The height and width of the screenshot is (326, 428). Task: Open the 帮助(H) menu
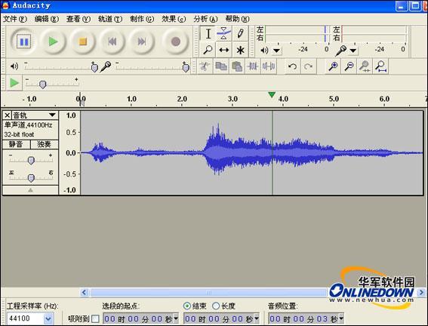point(237,19)
